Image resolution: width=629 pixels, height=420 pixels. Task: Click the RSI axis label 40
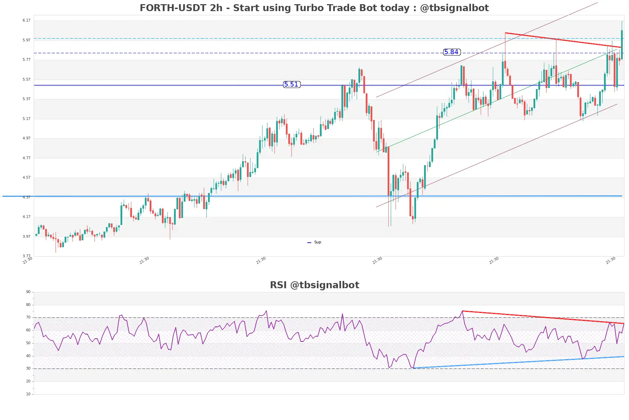click(x=28, y=356)
